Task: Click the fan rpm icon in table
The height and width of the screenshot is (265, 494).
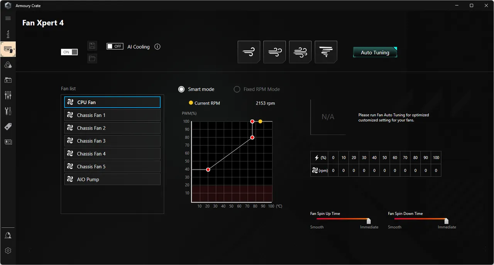Action: pos(315,170)
